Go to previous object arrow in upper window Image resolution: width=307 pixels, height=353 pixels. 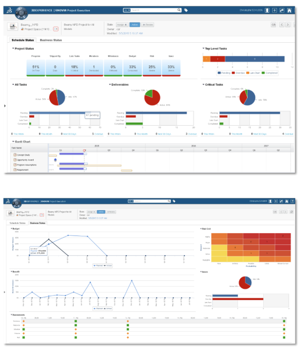click(281, 25)
